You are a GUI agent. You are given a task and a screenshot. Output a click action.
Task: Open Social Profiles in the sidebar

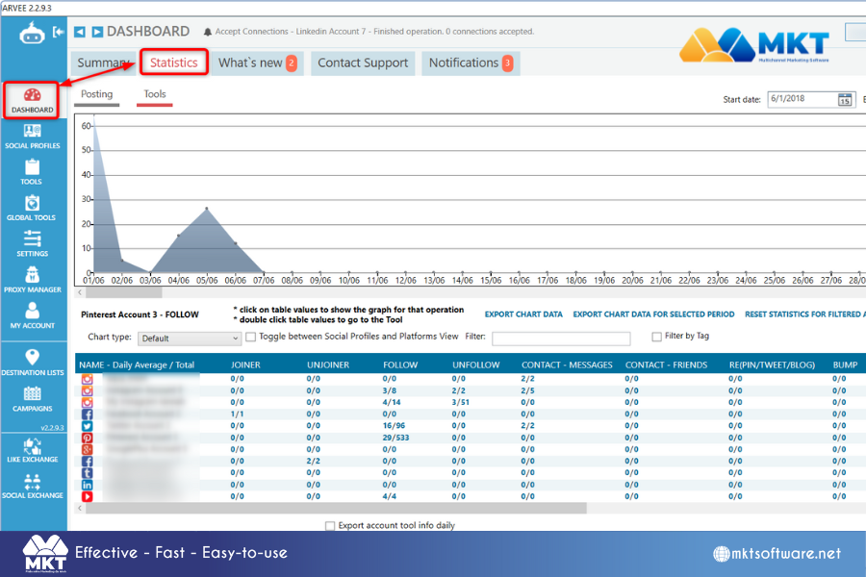(33, 137)
